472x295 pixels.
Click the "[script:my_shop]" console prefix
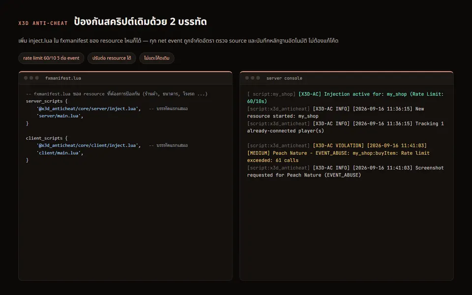(271, 94)
